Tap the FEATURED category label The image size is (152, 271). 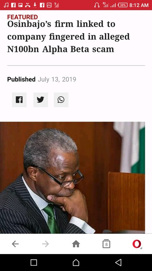click(23, 17)
